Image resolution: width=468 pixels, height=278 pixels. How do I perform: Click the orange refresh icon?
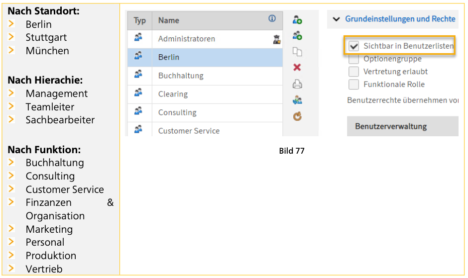297,116
